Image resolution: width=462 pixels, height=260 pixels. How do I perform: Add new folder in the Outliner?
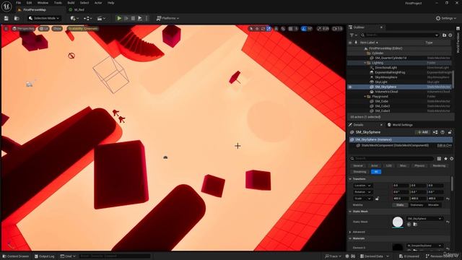(x=445, y=35)
